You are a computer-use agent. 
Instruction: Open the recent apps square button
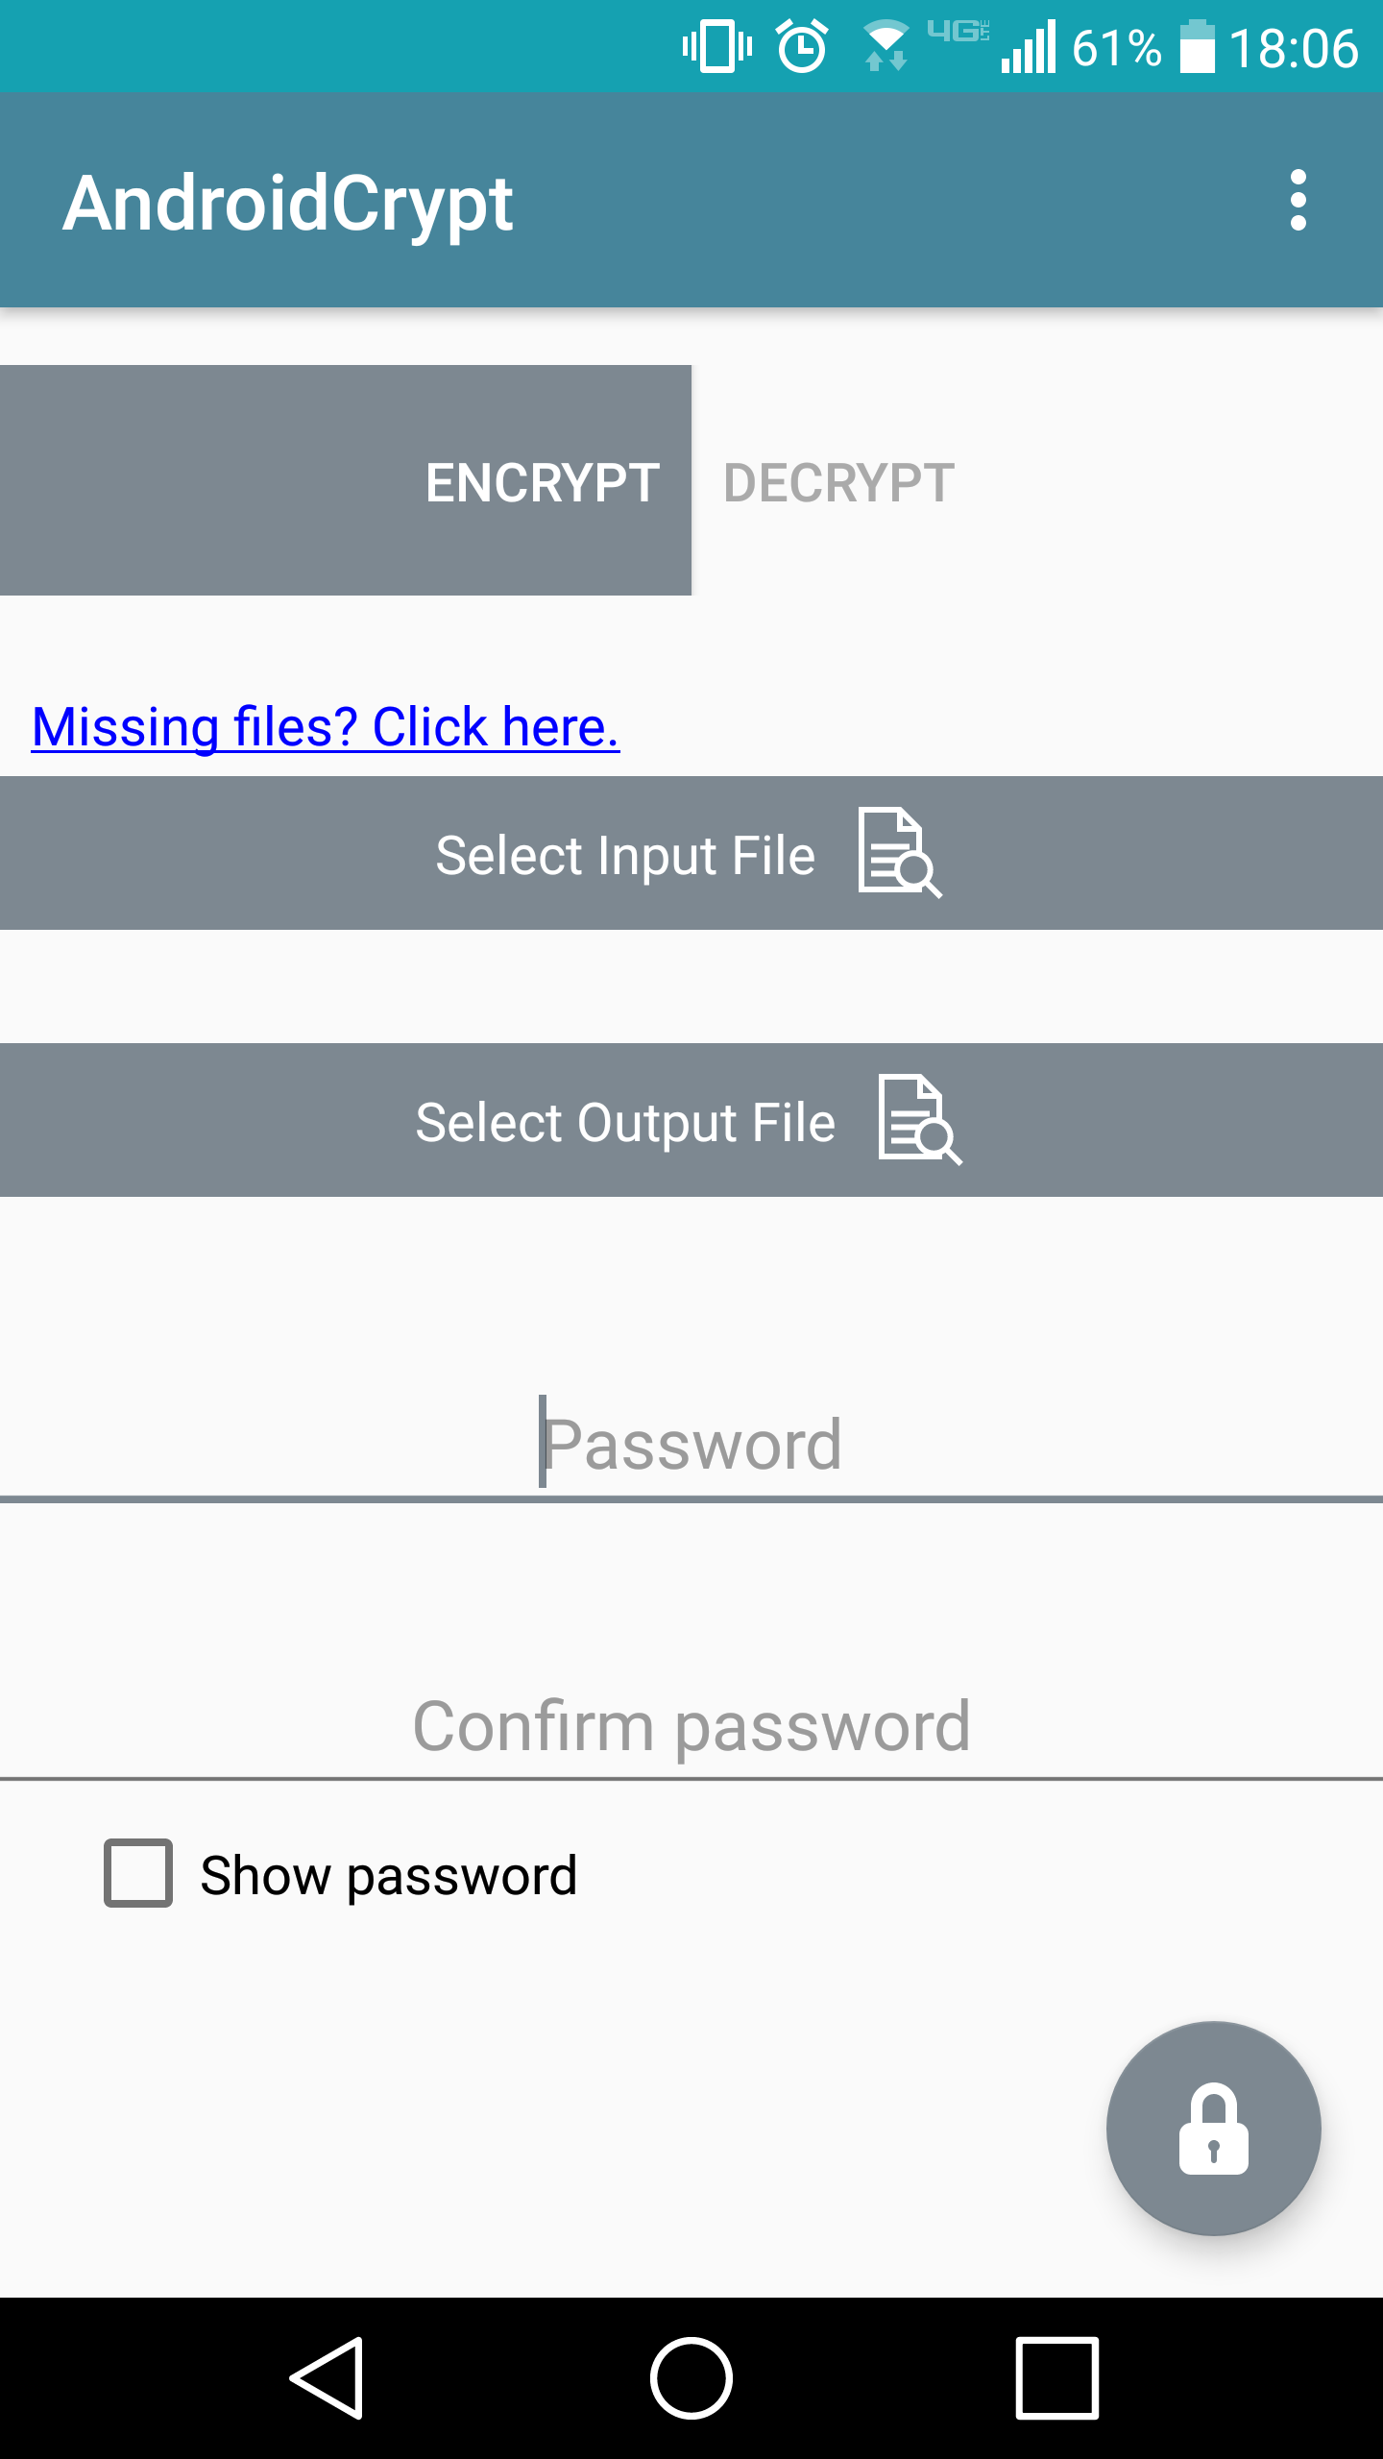1056,2377
